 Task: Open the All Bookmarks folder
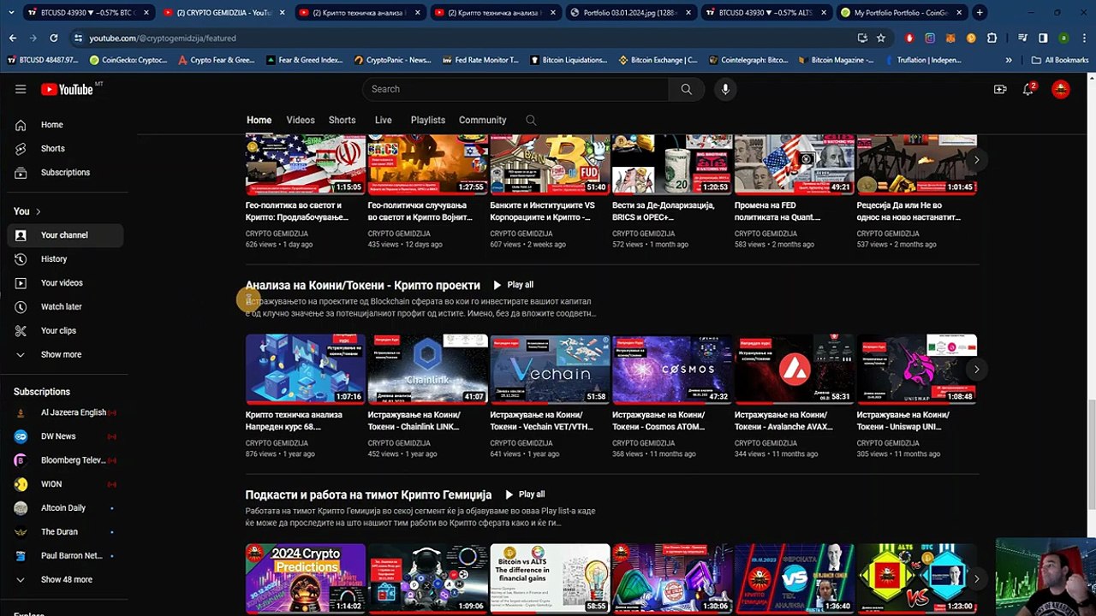click(1060, 61)
